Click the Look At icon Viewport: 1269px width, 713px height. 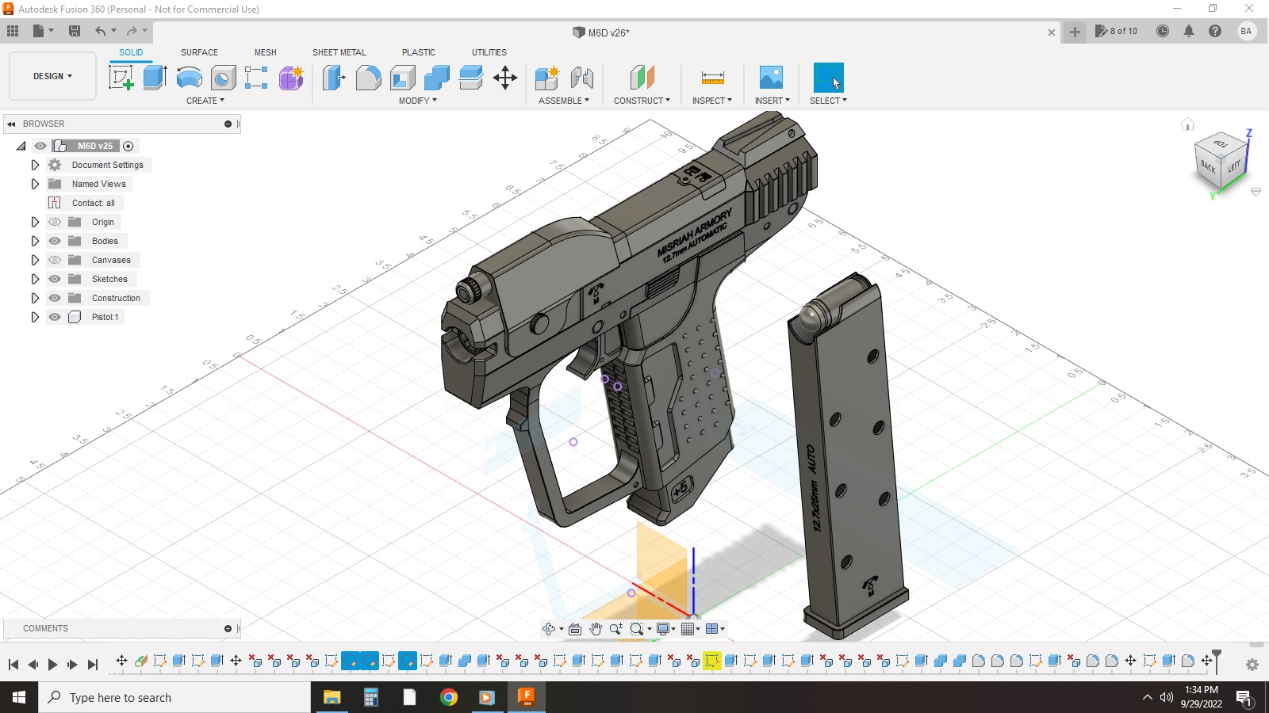tap(575, 629)
